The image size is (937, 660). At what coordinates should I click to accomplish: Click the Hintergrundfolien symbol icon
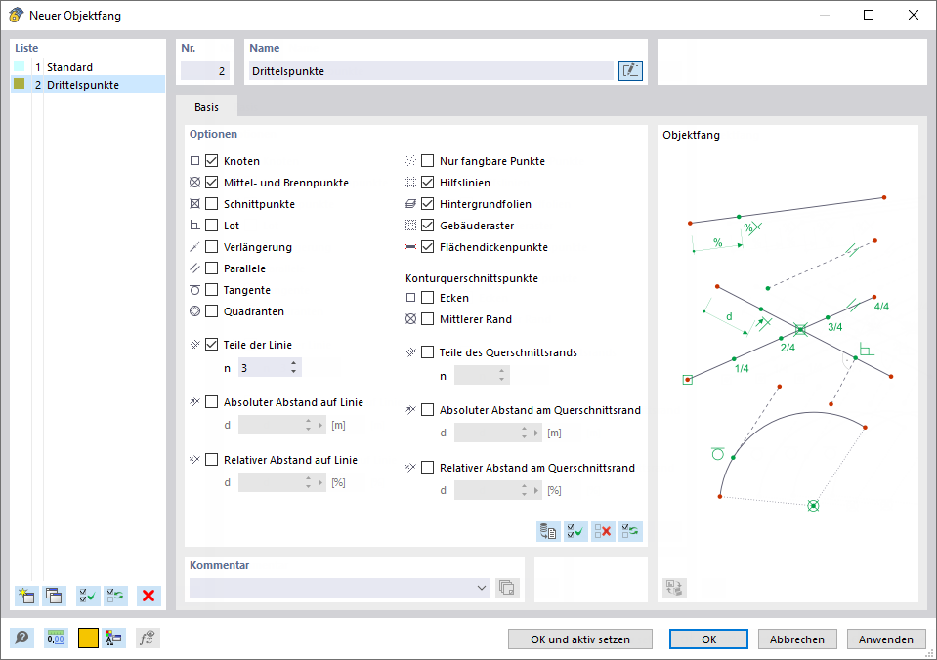pyautogui.click(x=410, y=204)
